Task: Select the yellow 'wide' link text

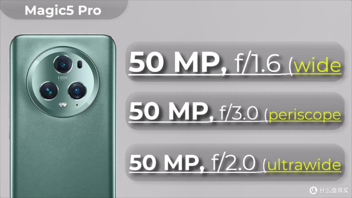Action: [317, 65]
